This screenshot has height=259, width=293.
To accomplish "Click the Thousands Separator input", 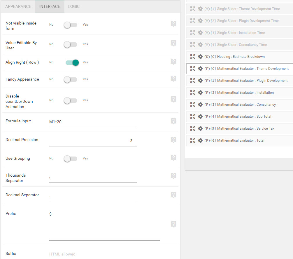I will 93,177.
